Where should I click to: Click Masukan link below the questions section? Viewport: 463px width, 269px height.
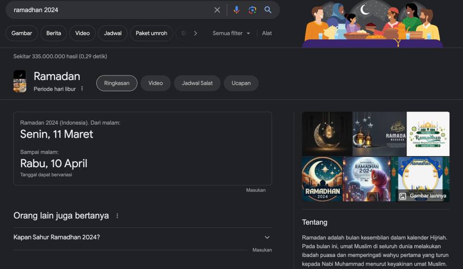pyautogui.click(x=262, y=250)
